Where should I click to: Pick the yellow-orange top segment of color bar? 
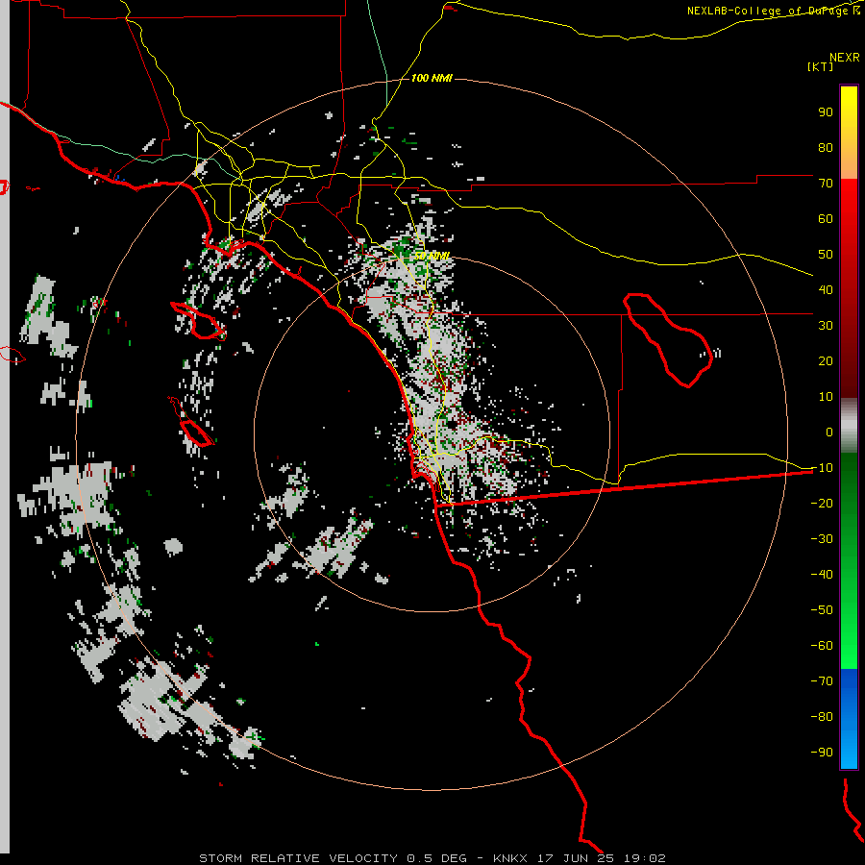[849, 133]
